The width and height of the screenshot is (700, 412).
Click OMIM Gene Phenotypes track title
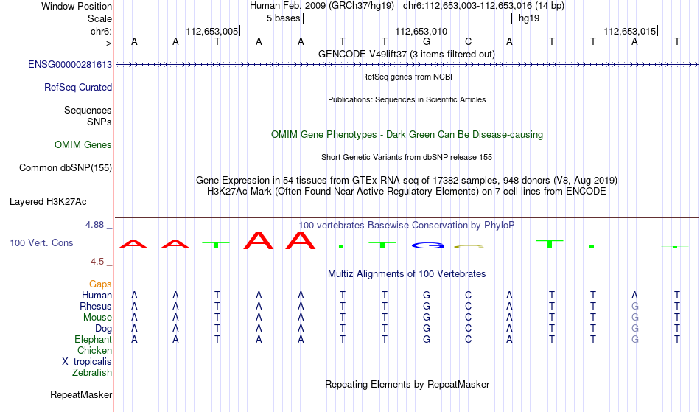click(407, 135)
